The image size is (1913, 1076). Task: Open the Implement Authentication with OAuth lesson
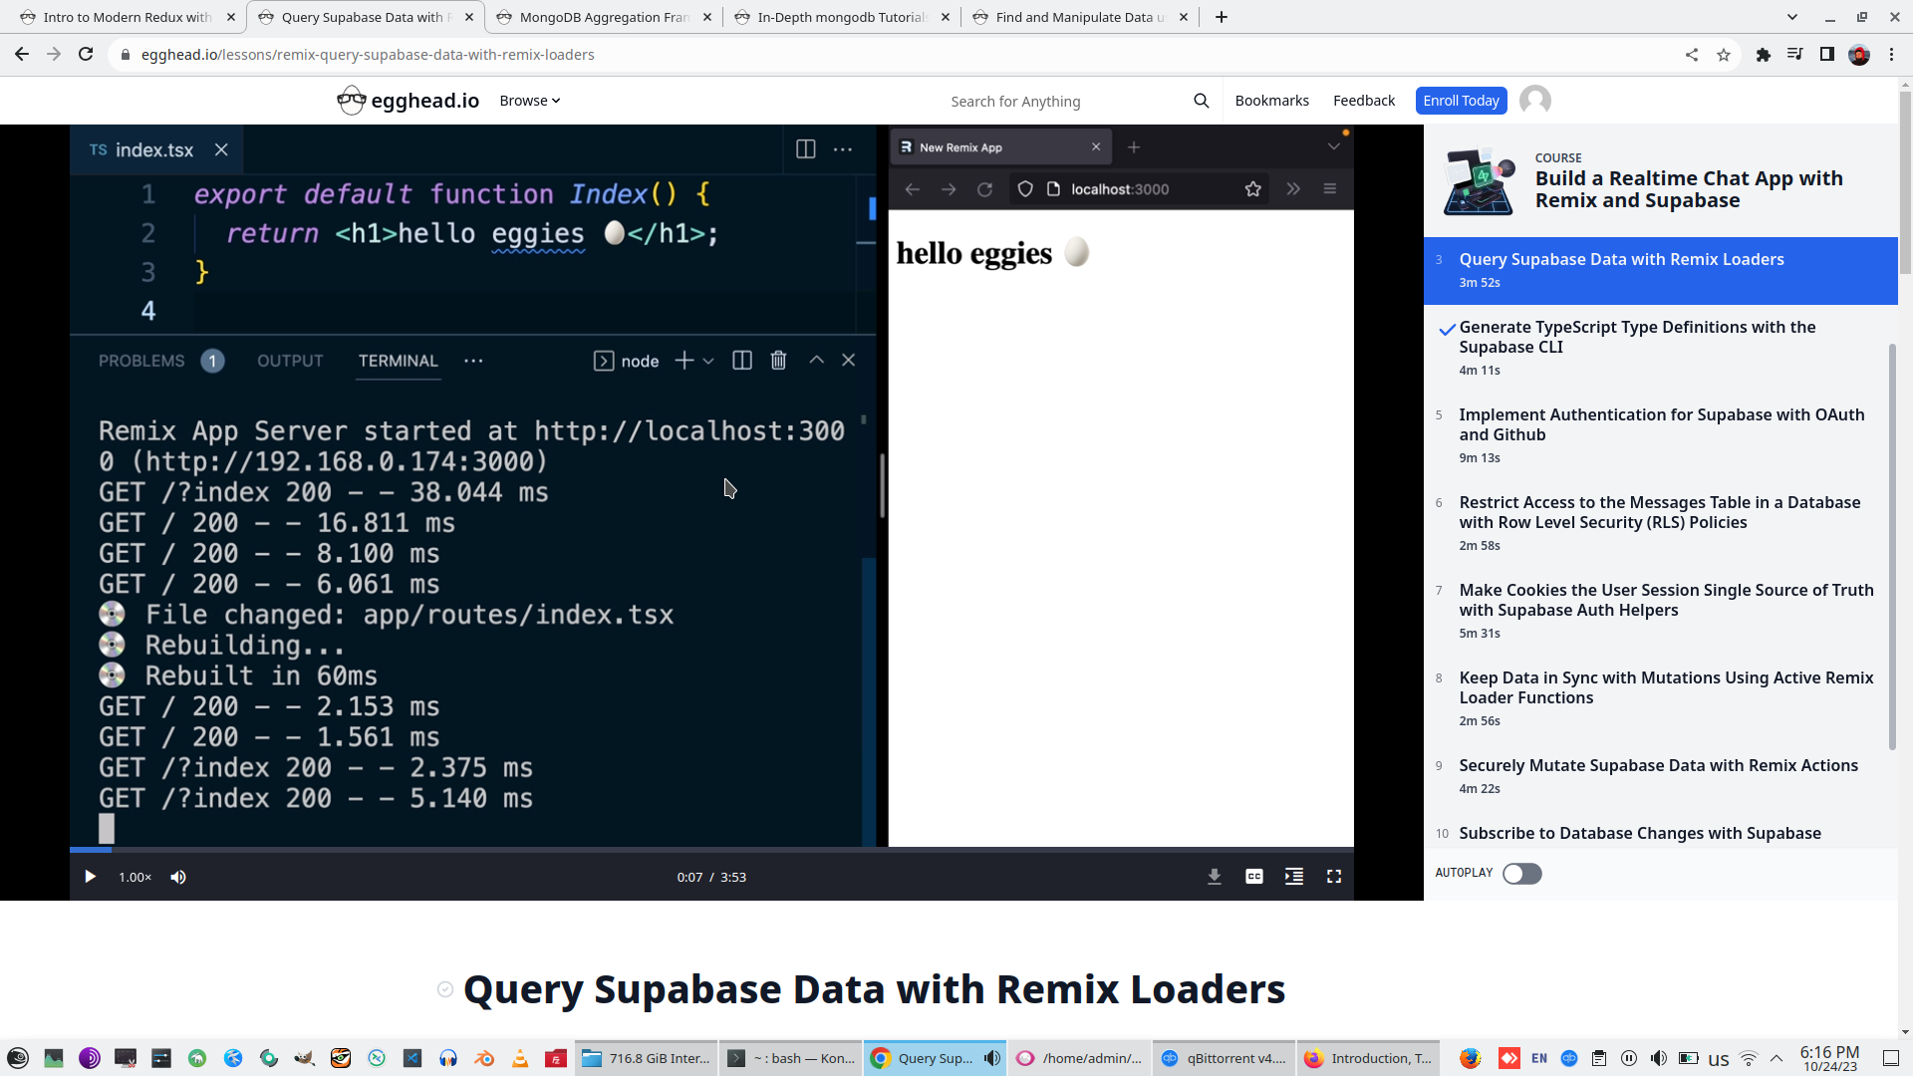1661,424
